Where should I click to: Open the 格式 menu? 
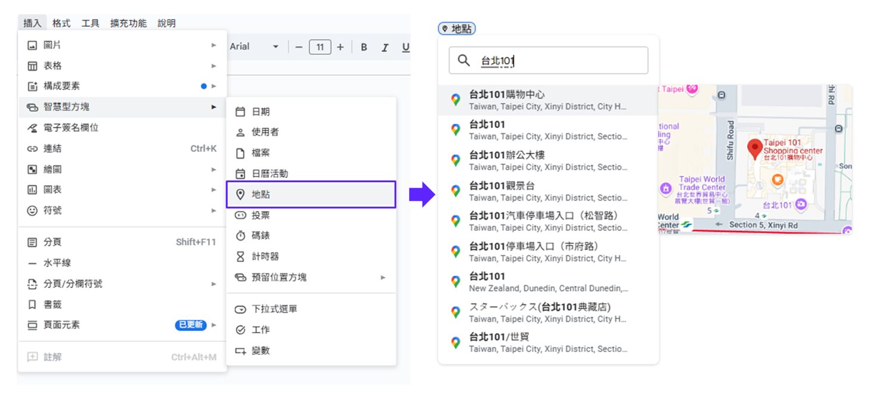(61, 23)
